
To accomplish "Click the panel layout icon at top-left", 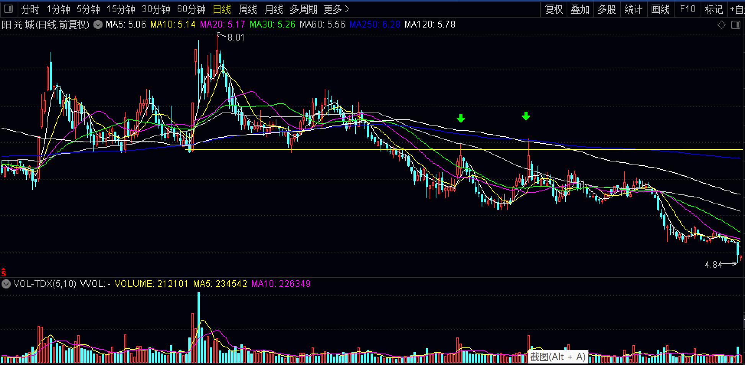I will pos(8,9).
